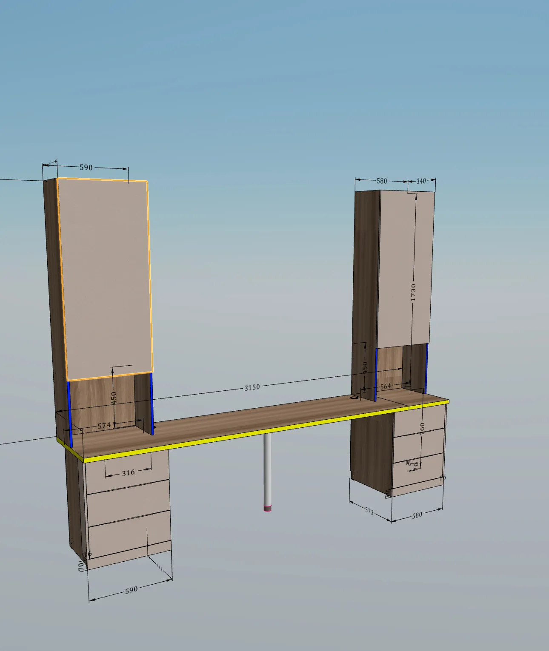This screenshot has height=651, width=549.
Task: Click the 3150 desktop length dimension
Action: click(252, 387)
